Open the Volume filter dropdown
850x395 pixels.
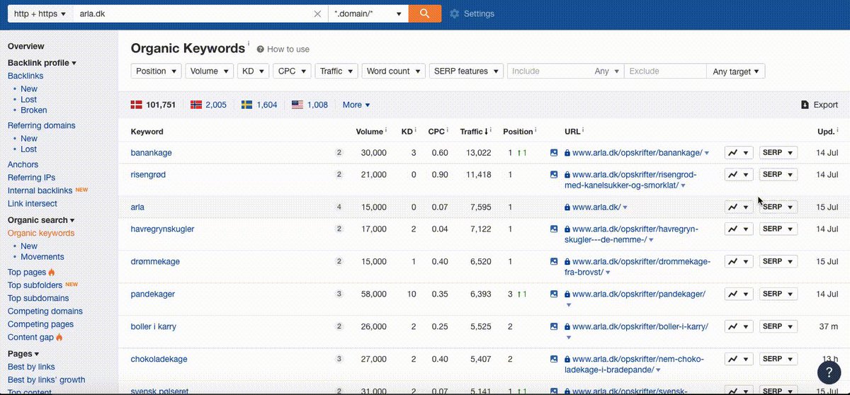210,71
